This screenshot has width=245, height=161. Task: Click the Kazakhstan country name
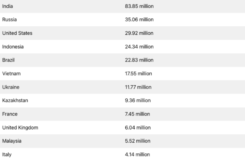click(15, 101)
